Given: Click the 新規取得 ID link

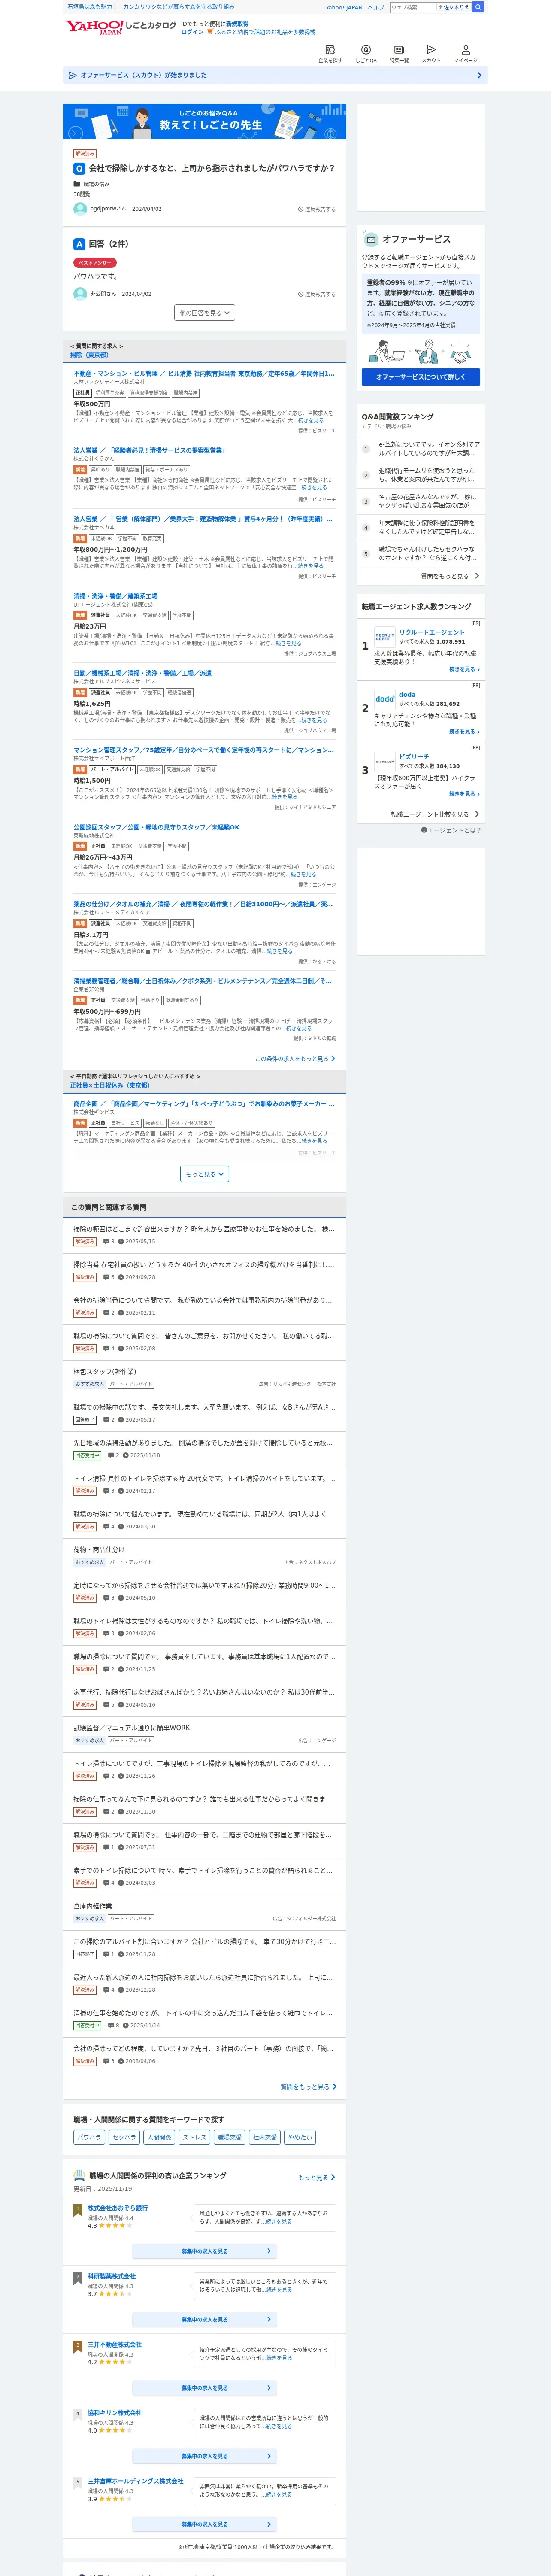Looking at the screenshot, I should (237, 23).
